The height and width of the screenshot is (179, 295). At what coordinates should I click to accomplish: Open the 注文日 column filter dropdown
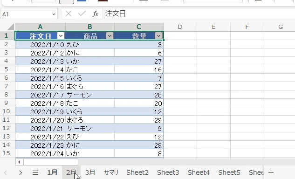61,35
